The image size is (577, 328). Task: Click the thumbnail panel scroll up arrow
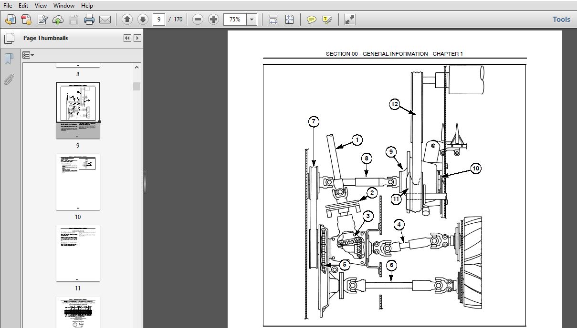tap(137, 67)
